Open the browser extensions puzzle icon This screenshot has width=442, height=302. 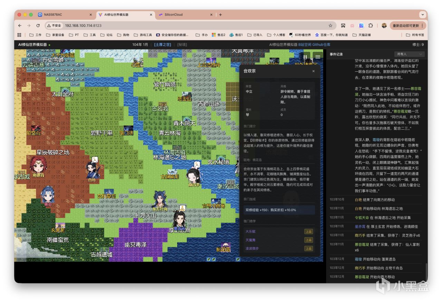[x=371, y=26]
